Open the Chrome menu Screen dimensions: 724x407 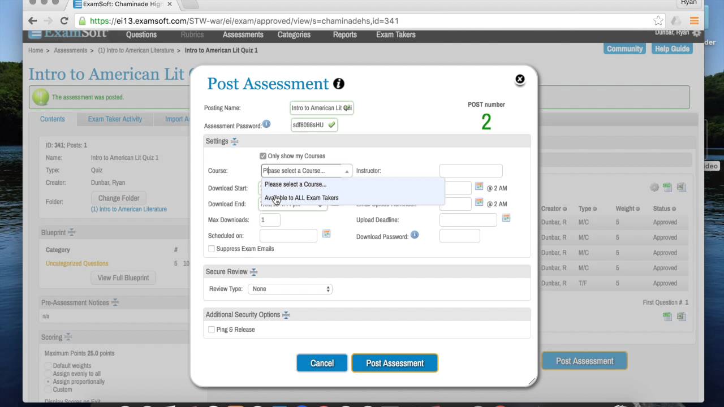coord(694,21)
